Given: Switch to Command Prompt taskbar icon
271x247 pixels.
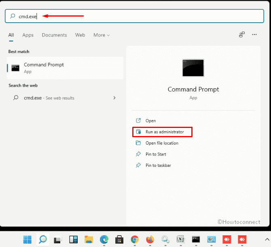Looking at the screenshot, I should pyautogui.click(x=196, y=240).
